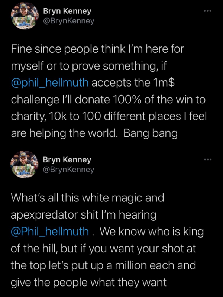This screenshot has width=223, height=297.
Task: Click Bryn Kenney's avatar on the top tweet
Action: [x=25, y=16]
